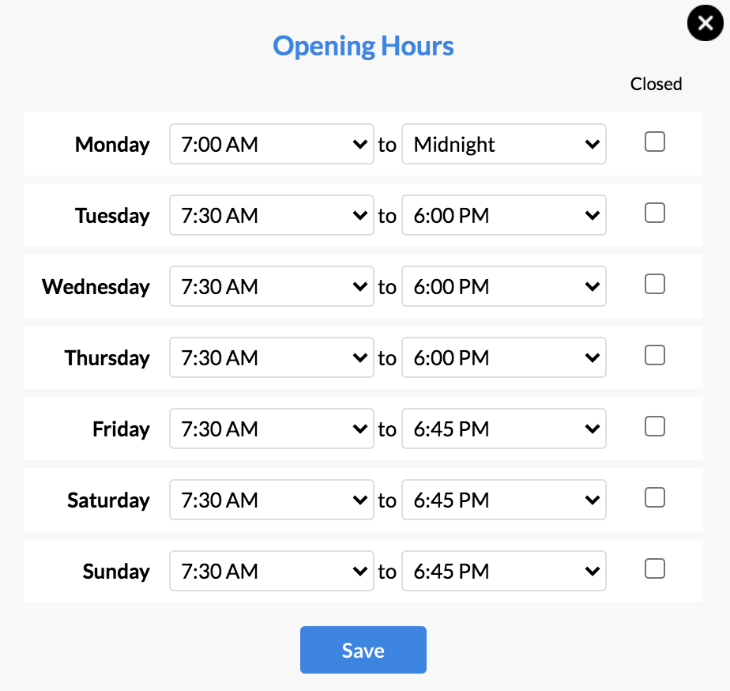Image resolution: width=730 pixels, height=691 pixels.
Task: Open Thursday's 6:00 PM closing time dropdown
Action: pyautogui.click(x=504, y=357)
